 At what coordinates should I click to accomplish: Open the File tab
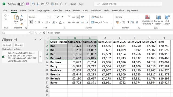(x=5, y=11)
